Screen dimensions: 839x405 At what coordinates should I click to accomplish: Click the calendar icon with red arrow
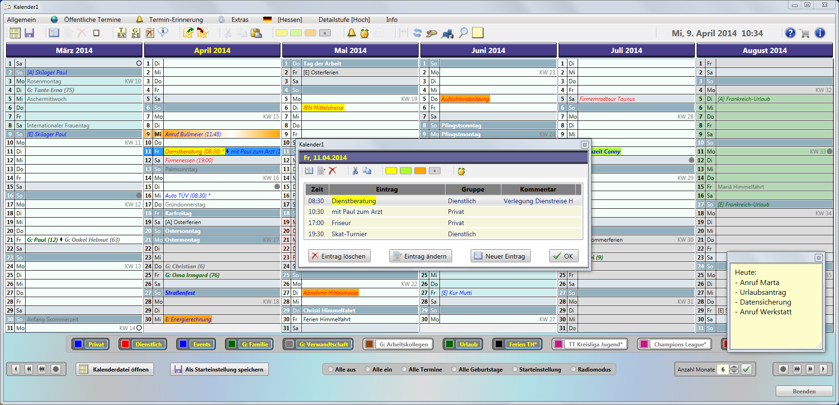pyautogui.click(x=202, y=33)
